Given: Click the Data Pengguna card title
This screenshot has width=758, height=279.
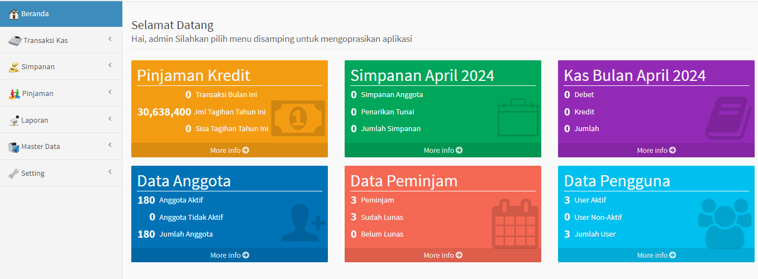Looking at the screenshot, I should [617, 181].
